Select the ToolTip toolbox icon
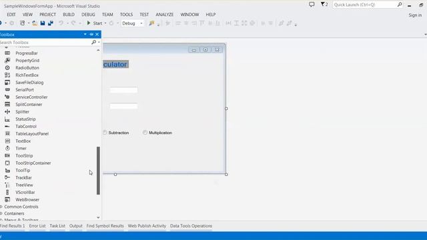The width and height of the screenshot is (427, 240). tap(7, 171)
